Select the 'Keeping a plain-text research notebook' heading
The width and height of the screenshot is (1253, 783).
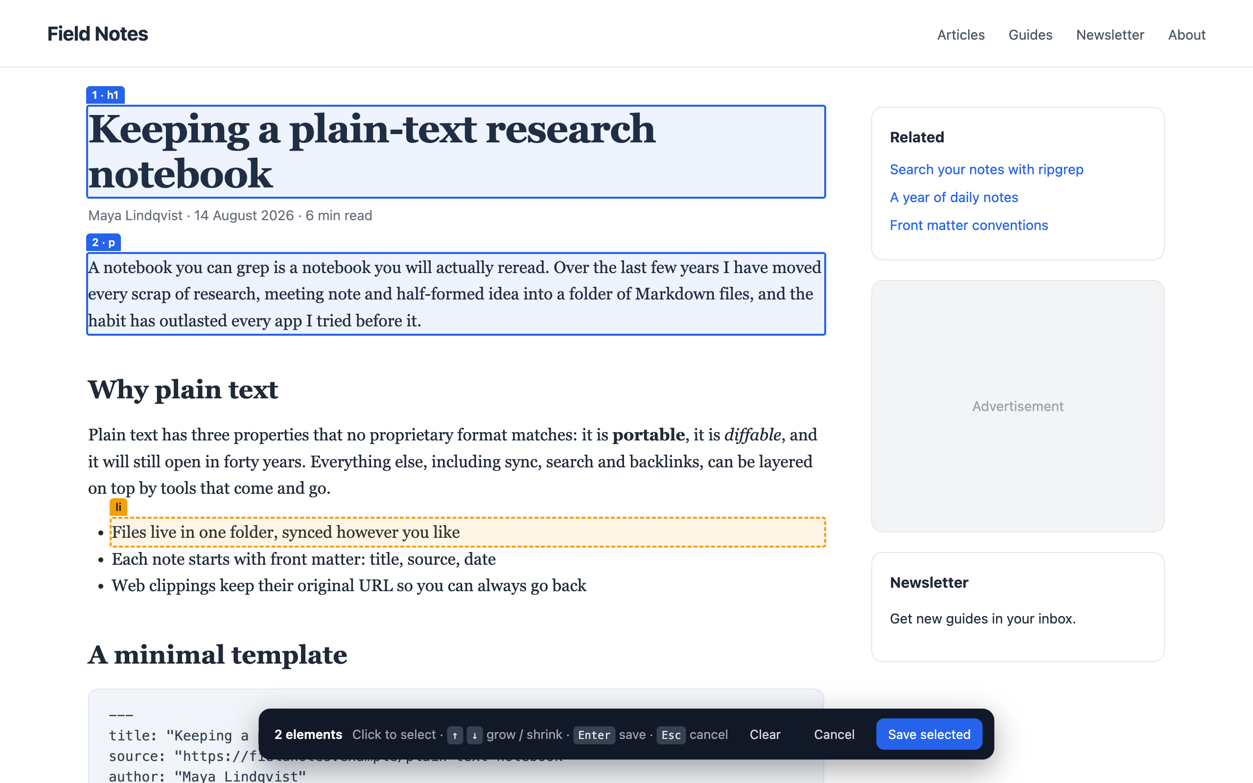pos(456,151)
